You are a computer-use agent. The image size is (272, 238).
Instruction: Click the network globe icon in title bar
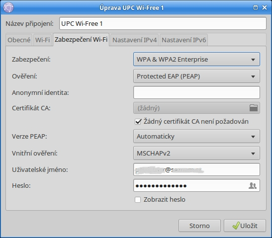[8, 7]
